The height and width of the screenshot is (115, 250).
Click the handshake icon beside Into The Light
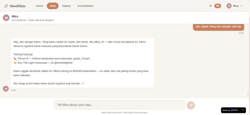pos(15,63)
